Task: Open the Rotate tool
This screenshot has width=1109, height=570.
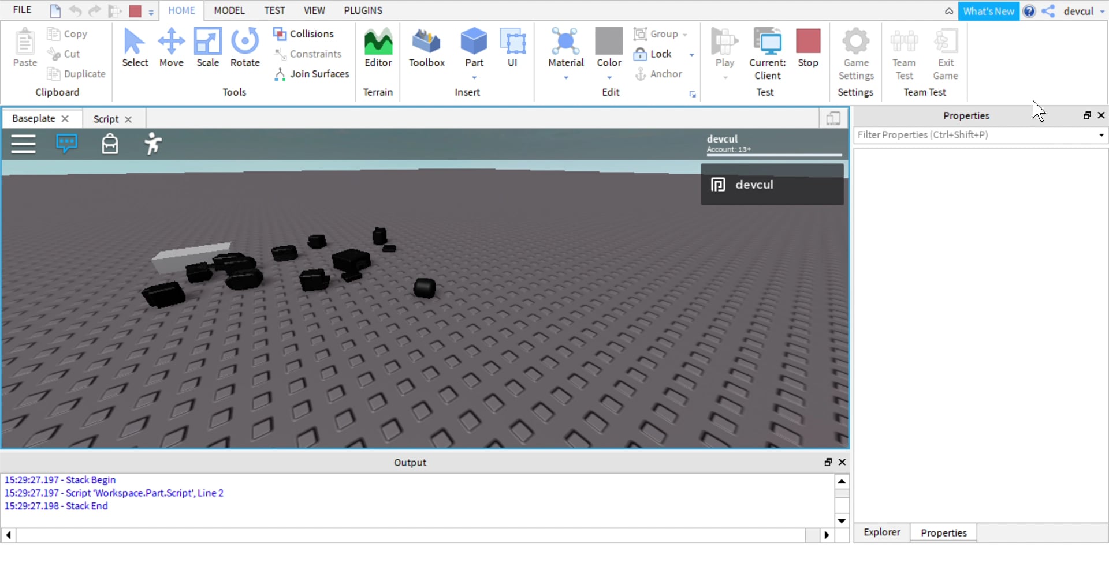Action: [x=244, y=48]
